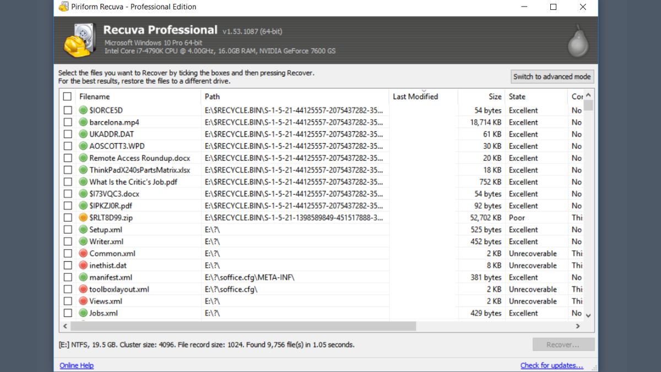661x372 pixels.
Task: Click green status dot for $I73VQC3.docx
Action: [x=84, y=194]
